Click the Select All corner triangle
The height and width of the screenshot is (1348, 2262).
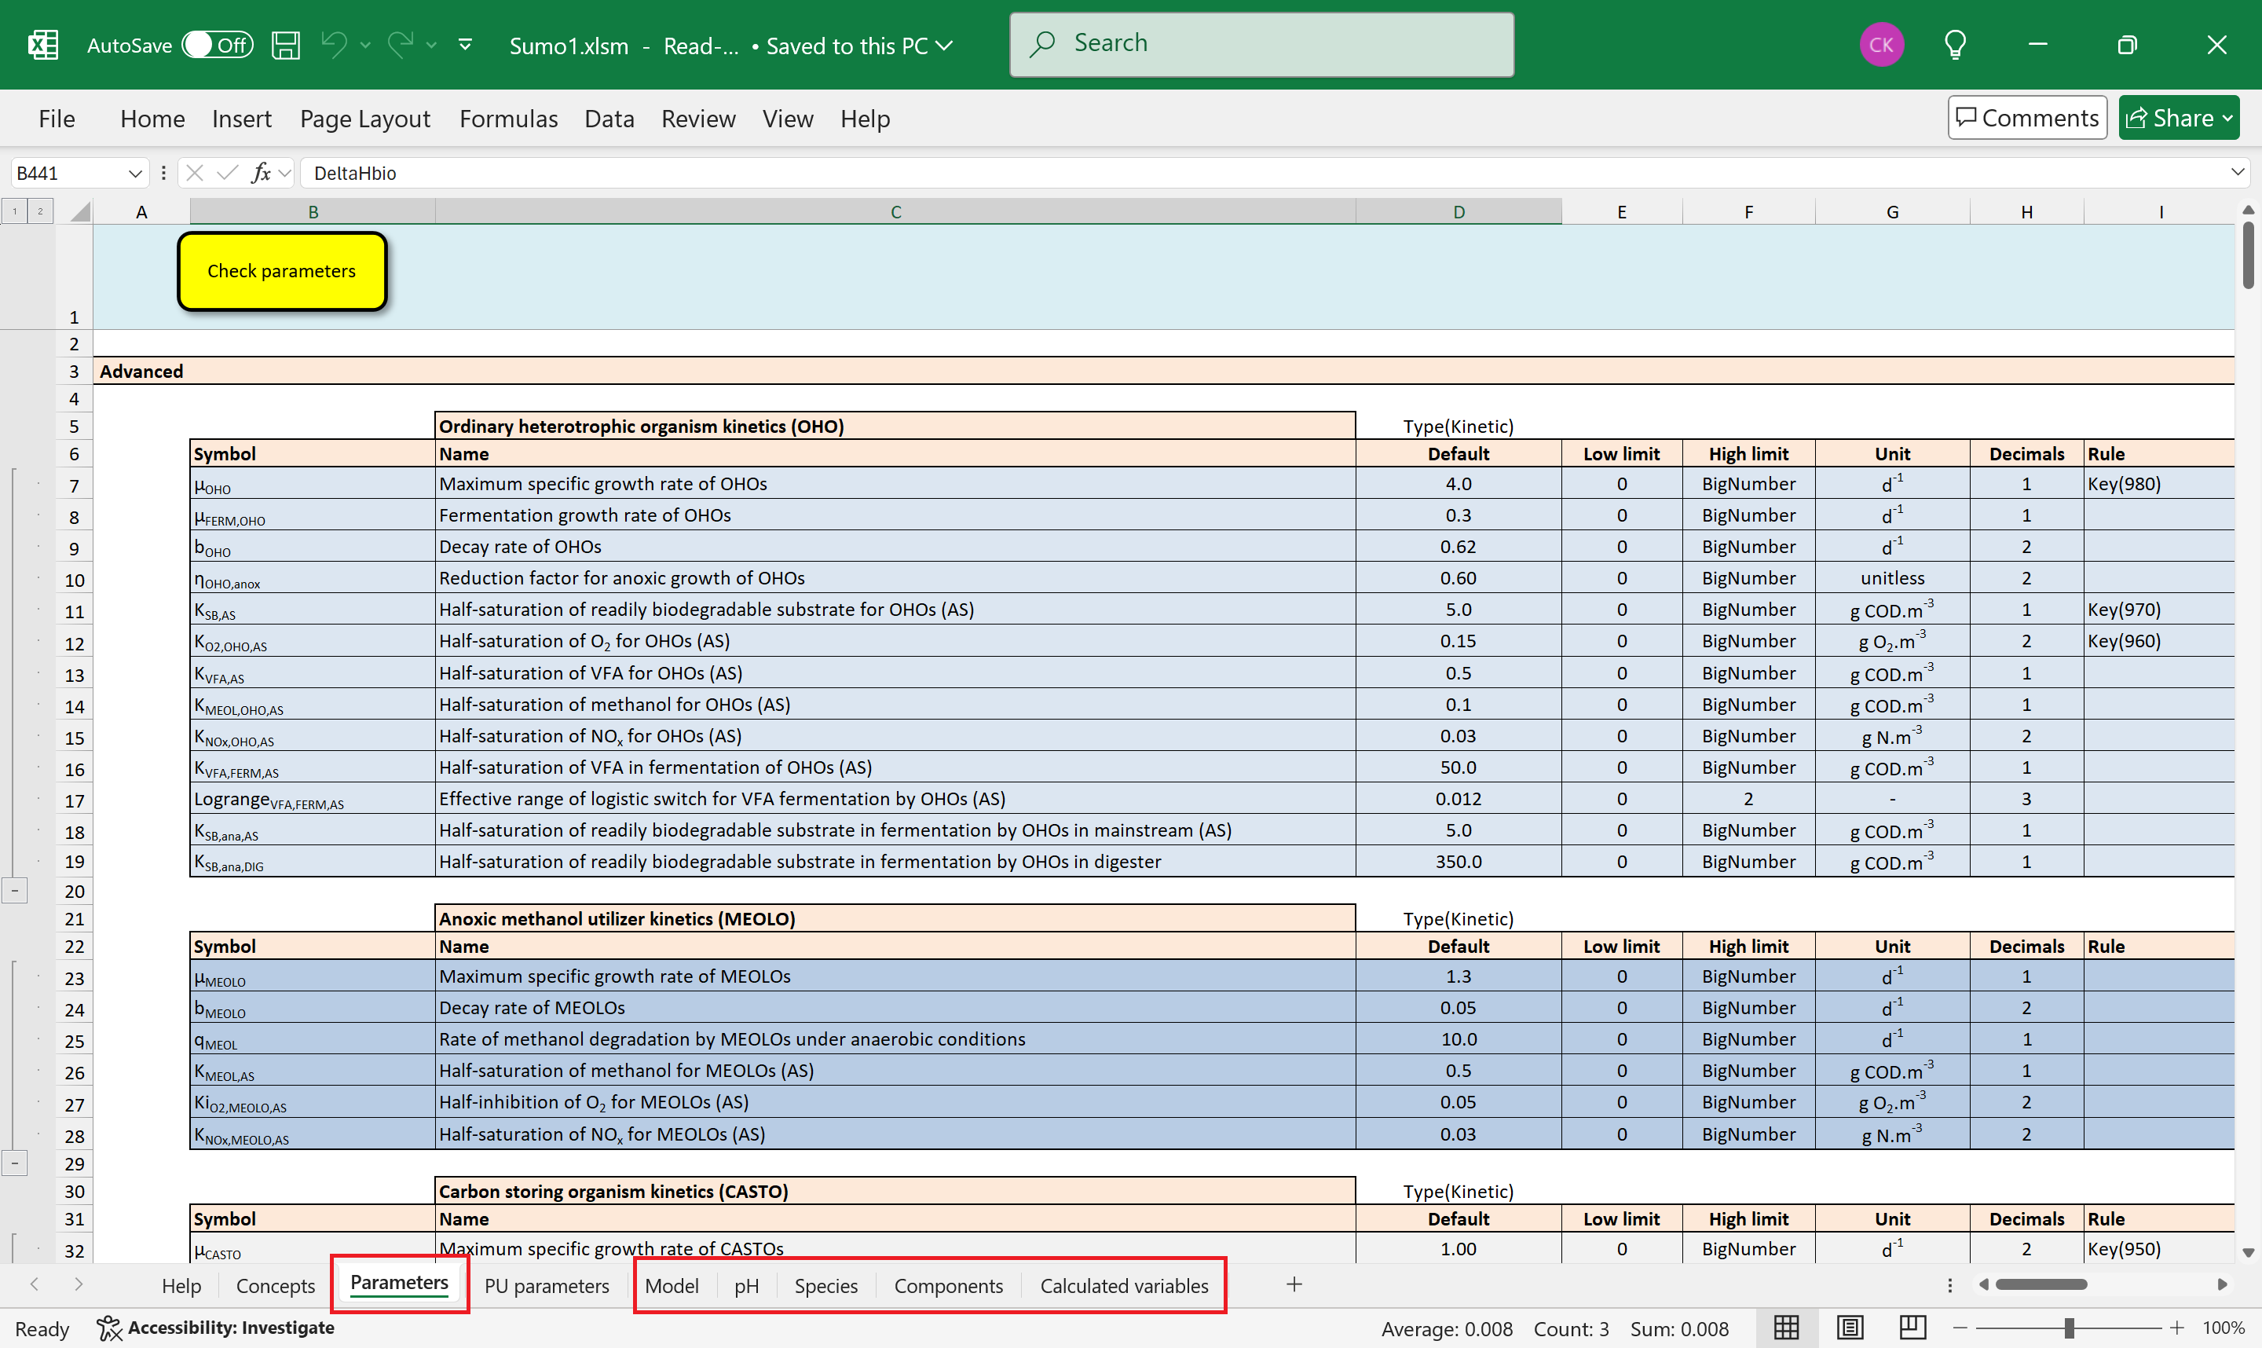pos(80,211)
